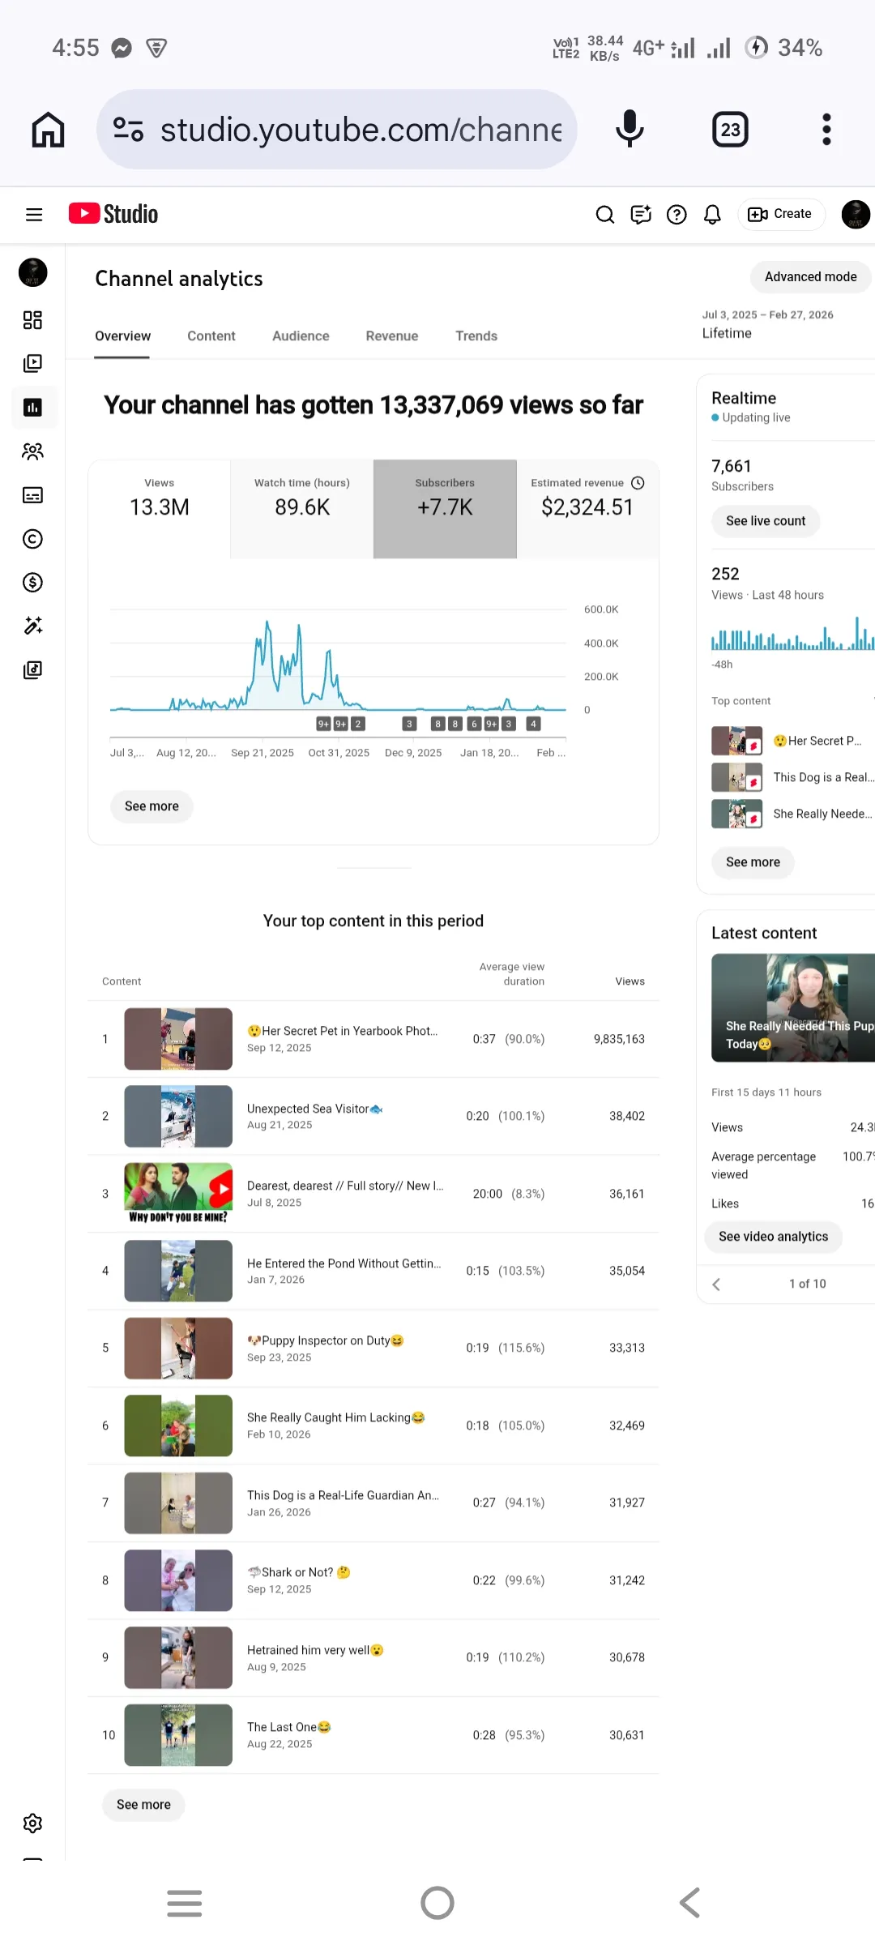Select Subscribers +7.7K metric card
The width and height of the screenshot is (875, 1945).
[445, 509]
